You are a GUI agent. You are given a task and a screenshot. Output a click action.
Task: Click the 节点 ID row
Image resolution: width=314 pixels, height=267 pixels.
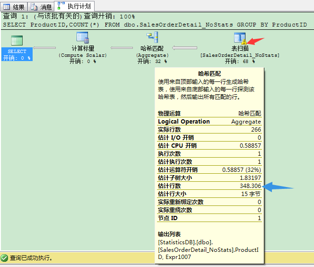(209, 218)
